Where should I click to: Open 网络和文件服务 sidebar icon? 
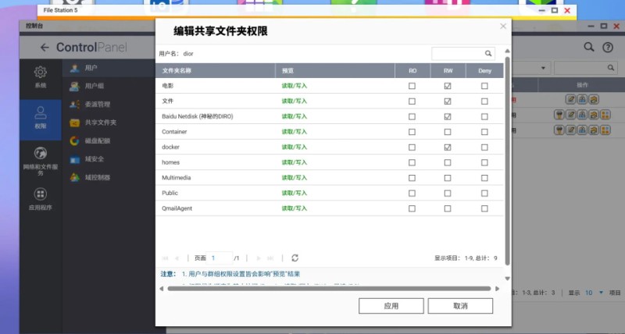pos(40,154)
